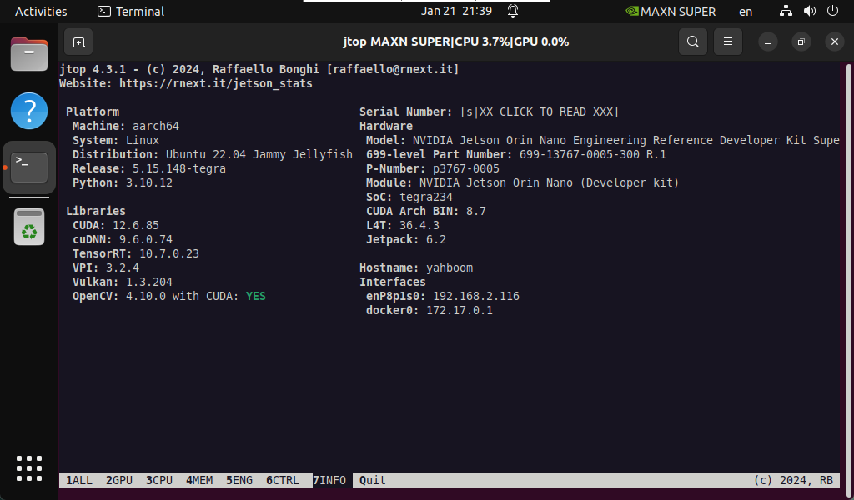This screenshot has width=854, height=500.
Task: Click MAXN SUPER NVIDIA power mode indicator
Action: (671, 12)
